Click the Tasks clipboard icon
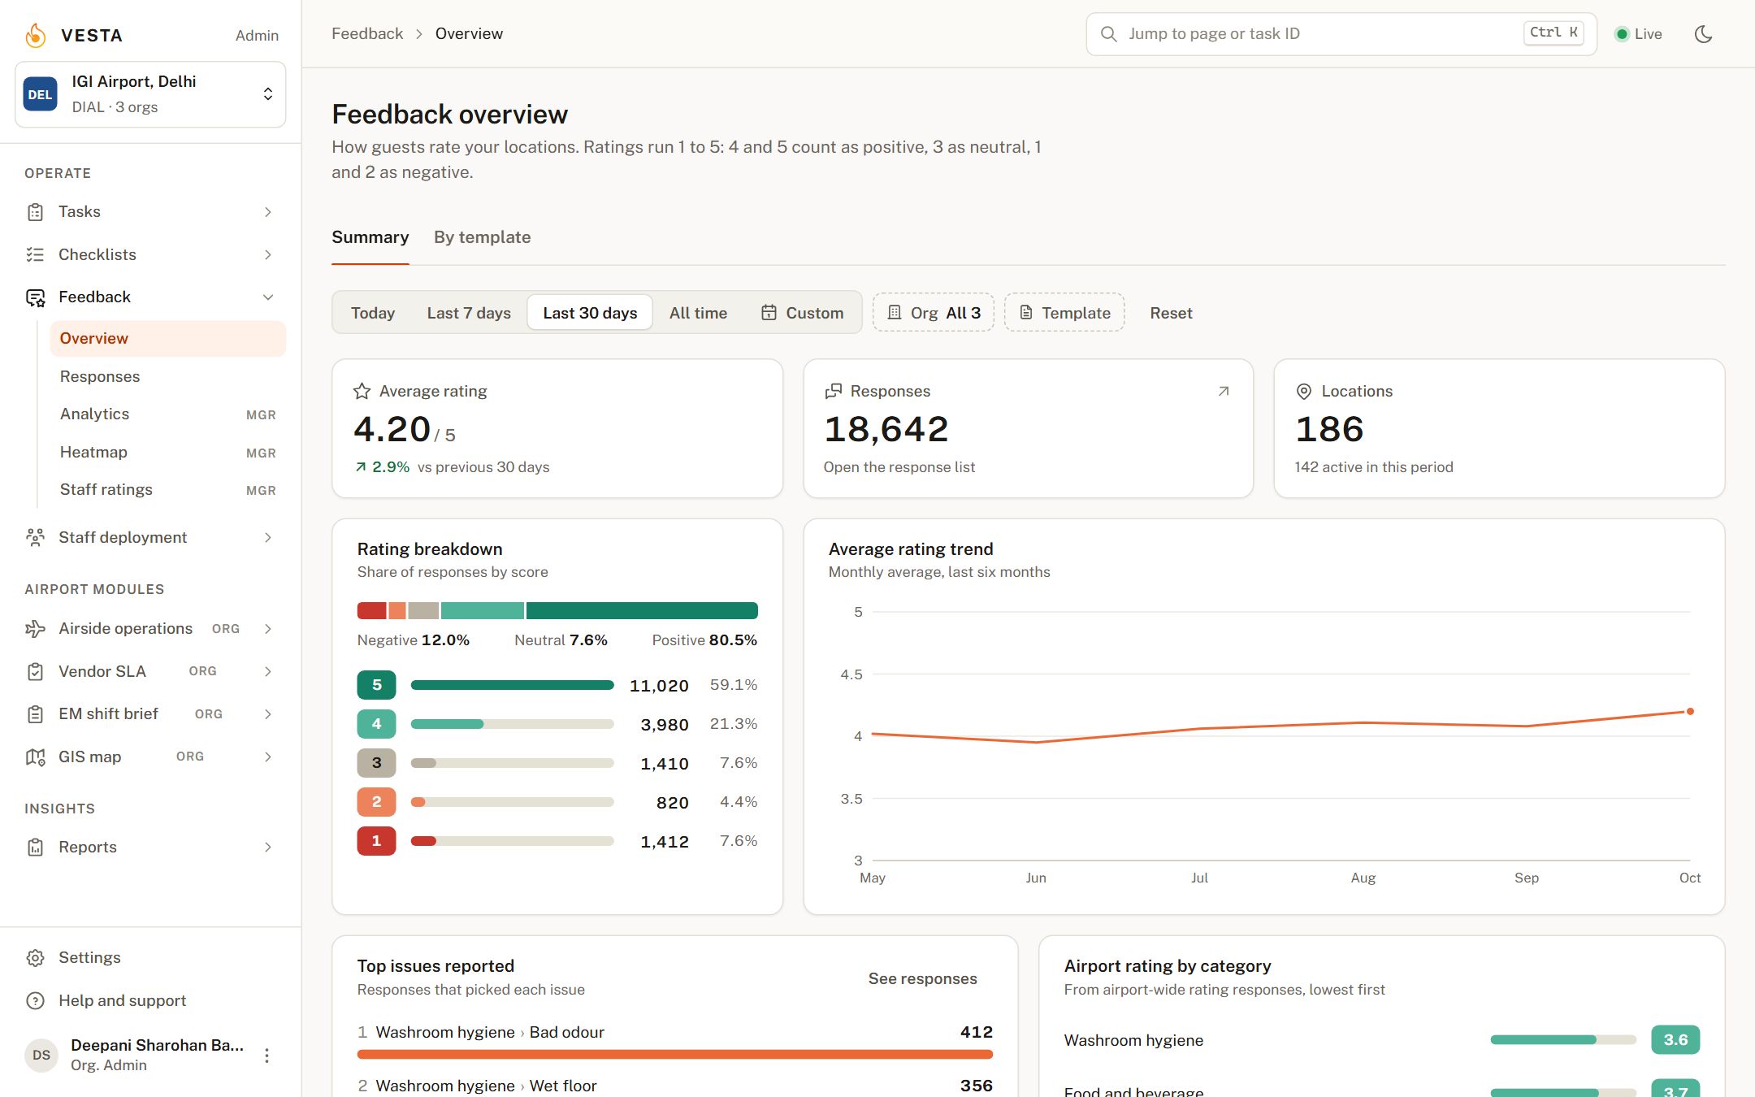Image resolution: width=1755 pixels, height=1097 pixels. tap(35, 212)
